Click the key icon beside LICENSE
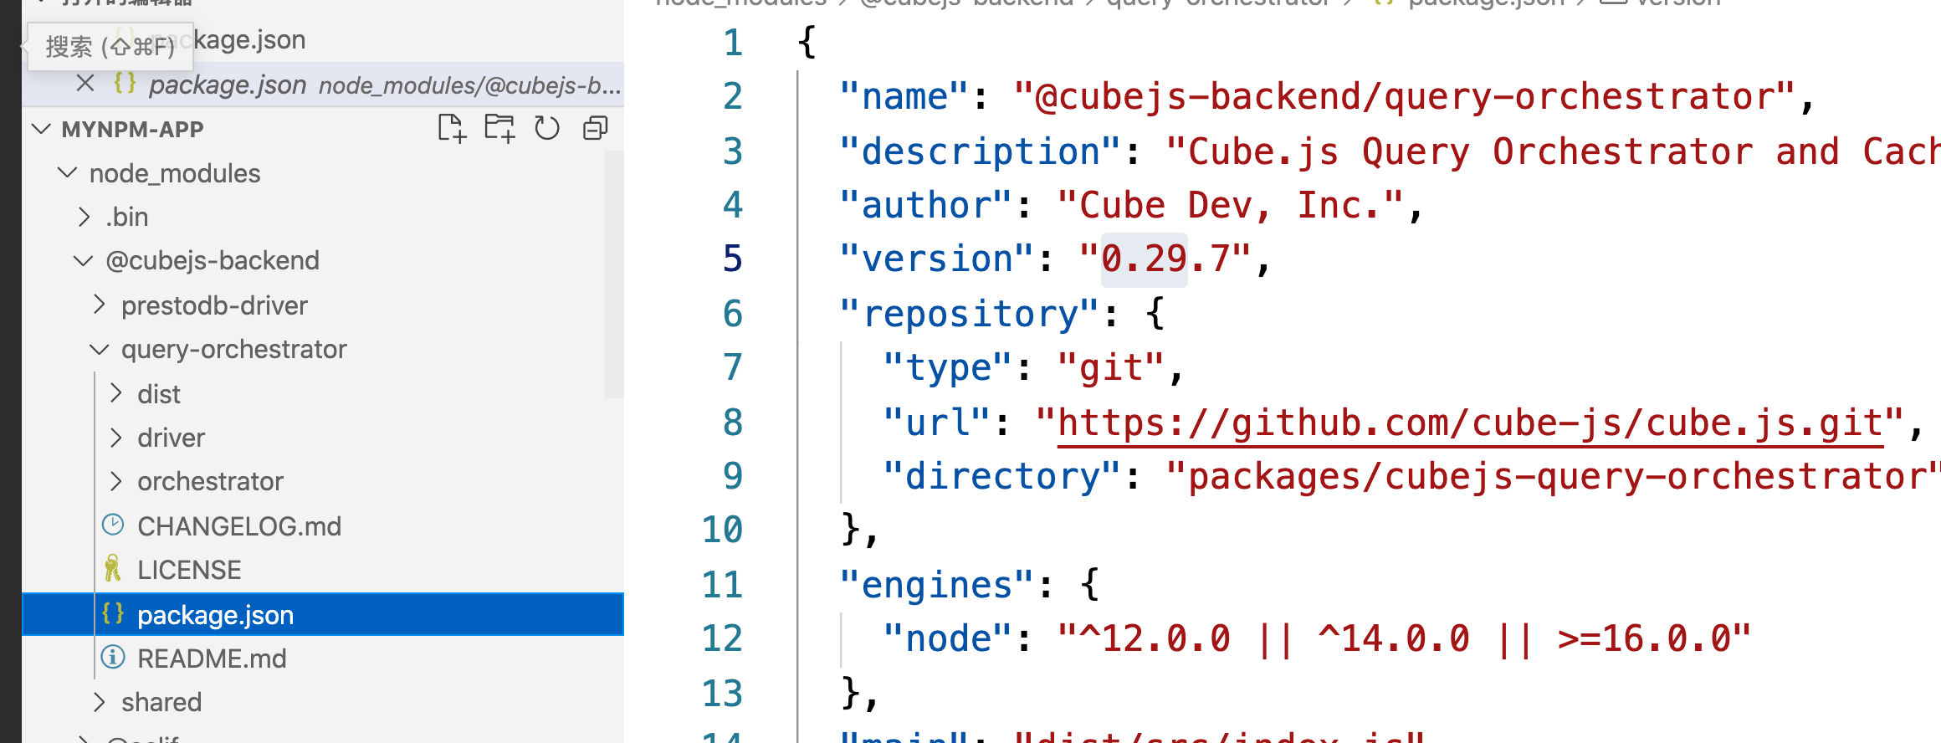Viewport: 1941px width, 743px height. [x=113, y=569]
